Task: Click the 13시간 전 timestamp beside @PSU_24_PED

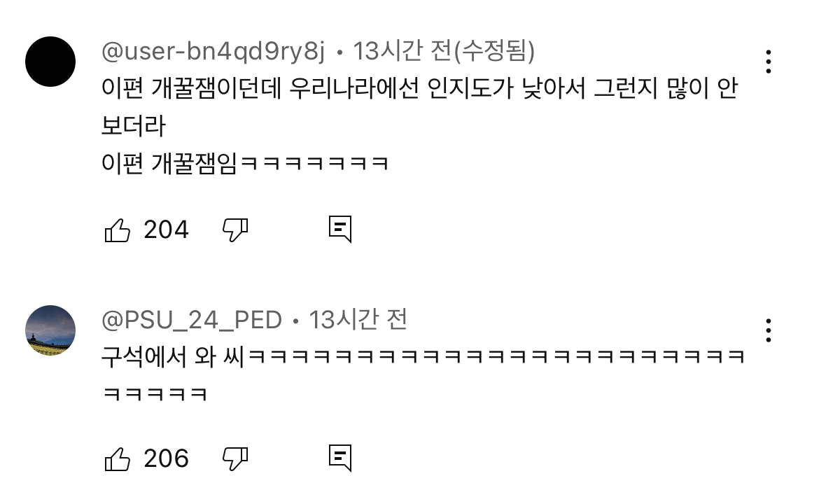Action: click(358, 320)
